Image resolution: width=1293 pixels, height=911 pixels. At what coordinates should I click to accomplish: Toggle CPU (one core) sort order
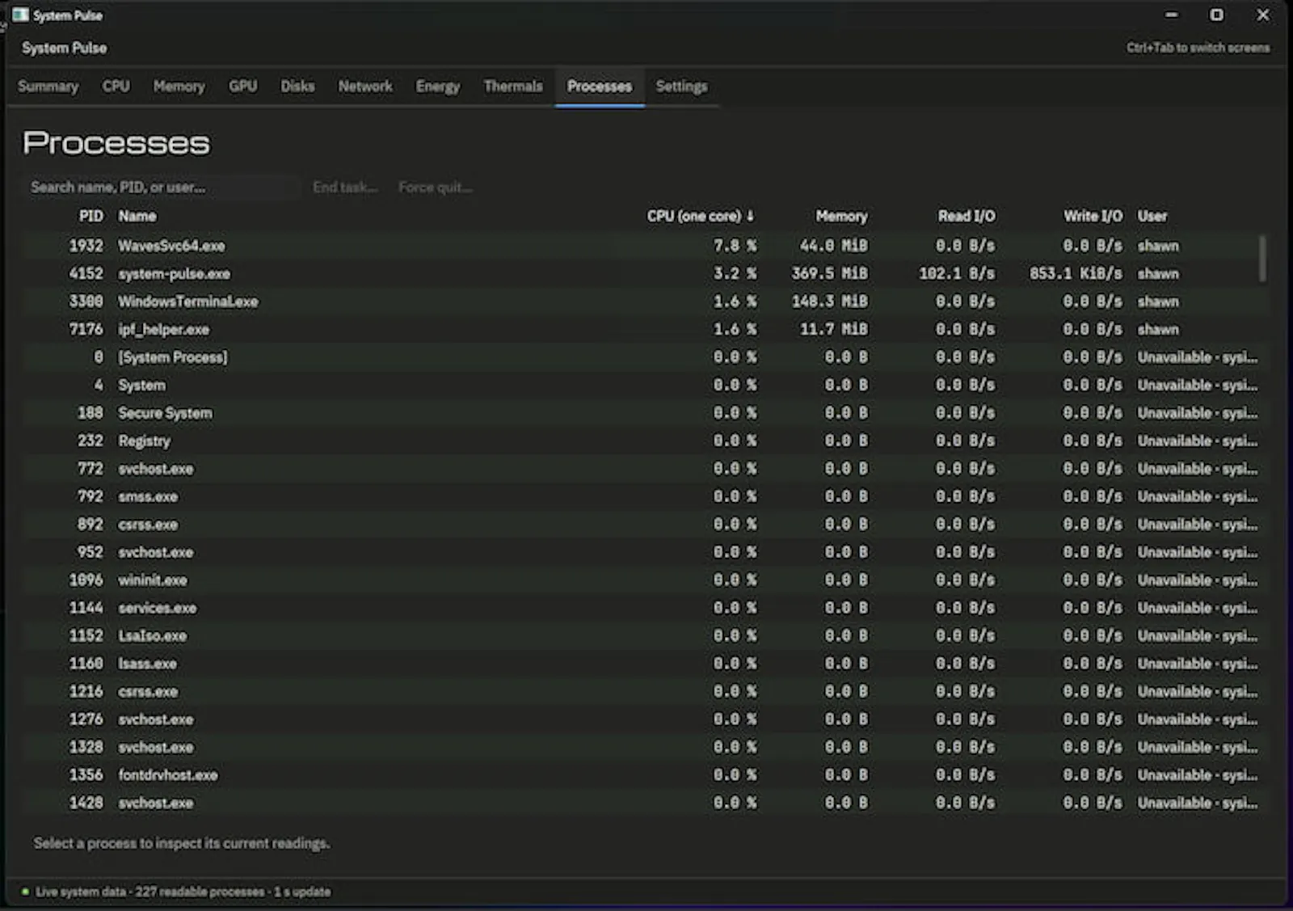[x=700, y=217]
